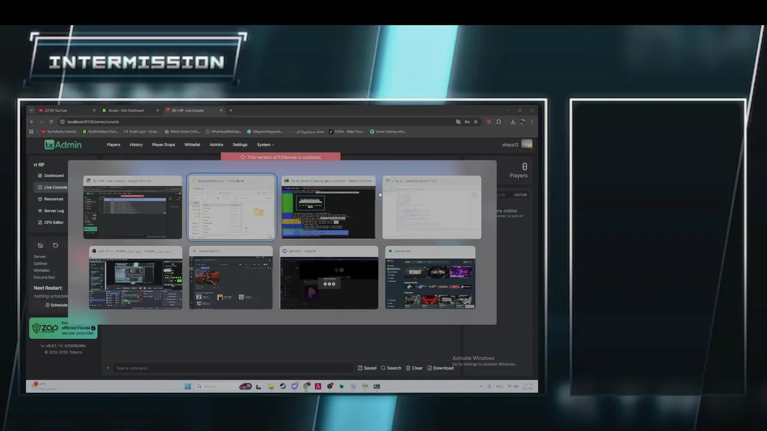Reload the txAdmin page
The height and width of the screenshot is (431, 767).
click(51, 122)
